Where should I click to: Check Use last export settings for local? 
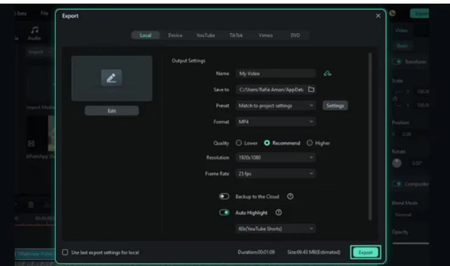click(65, 252)
